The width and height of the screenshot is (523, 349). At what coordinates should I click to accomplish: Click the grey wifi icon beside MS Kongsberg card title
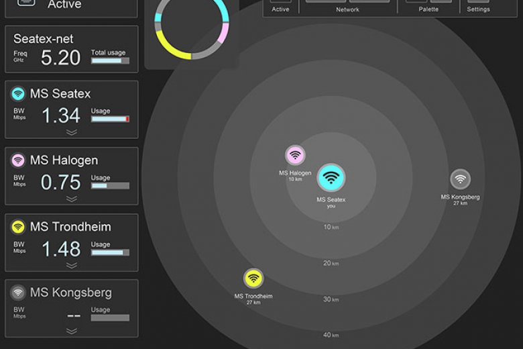18,293
